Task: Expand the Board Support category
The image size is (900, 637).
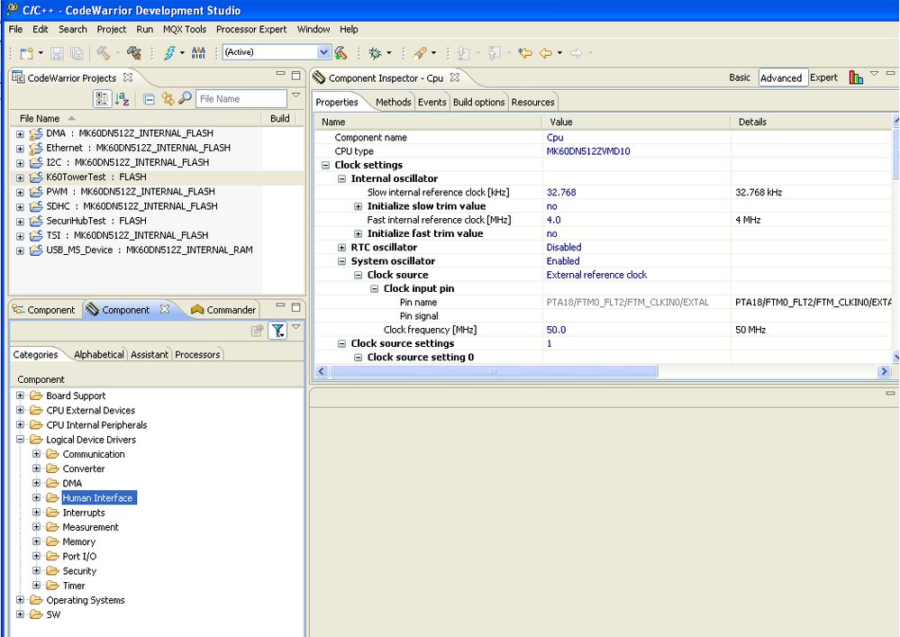Action: coord(20,396)
